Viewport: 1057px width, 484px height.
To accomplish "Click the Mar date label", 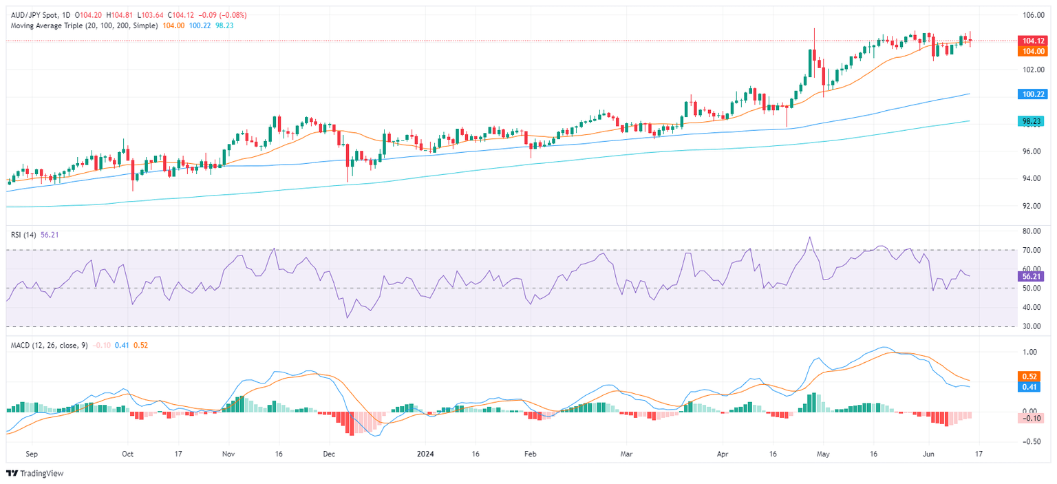I will coord(626,455).
